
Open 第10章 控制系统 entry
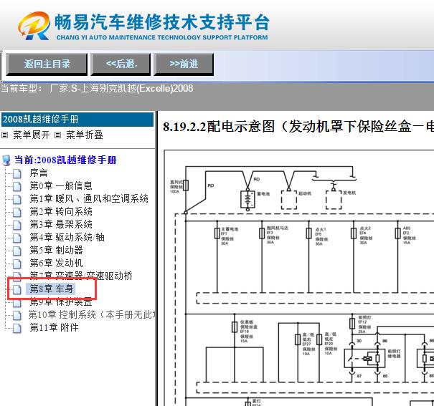click(92, 314)
